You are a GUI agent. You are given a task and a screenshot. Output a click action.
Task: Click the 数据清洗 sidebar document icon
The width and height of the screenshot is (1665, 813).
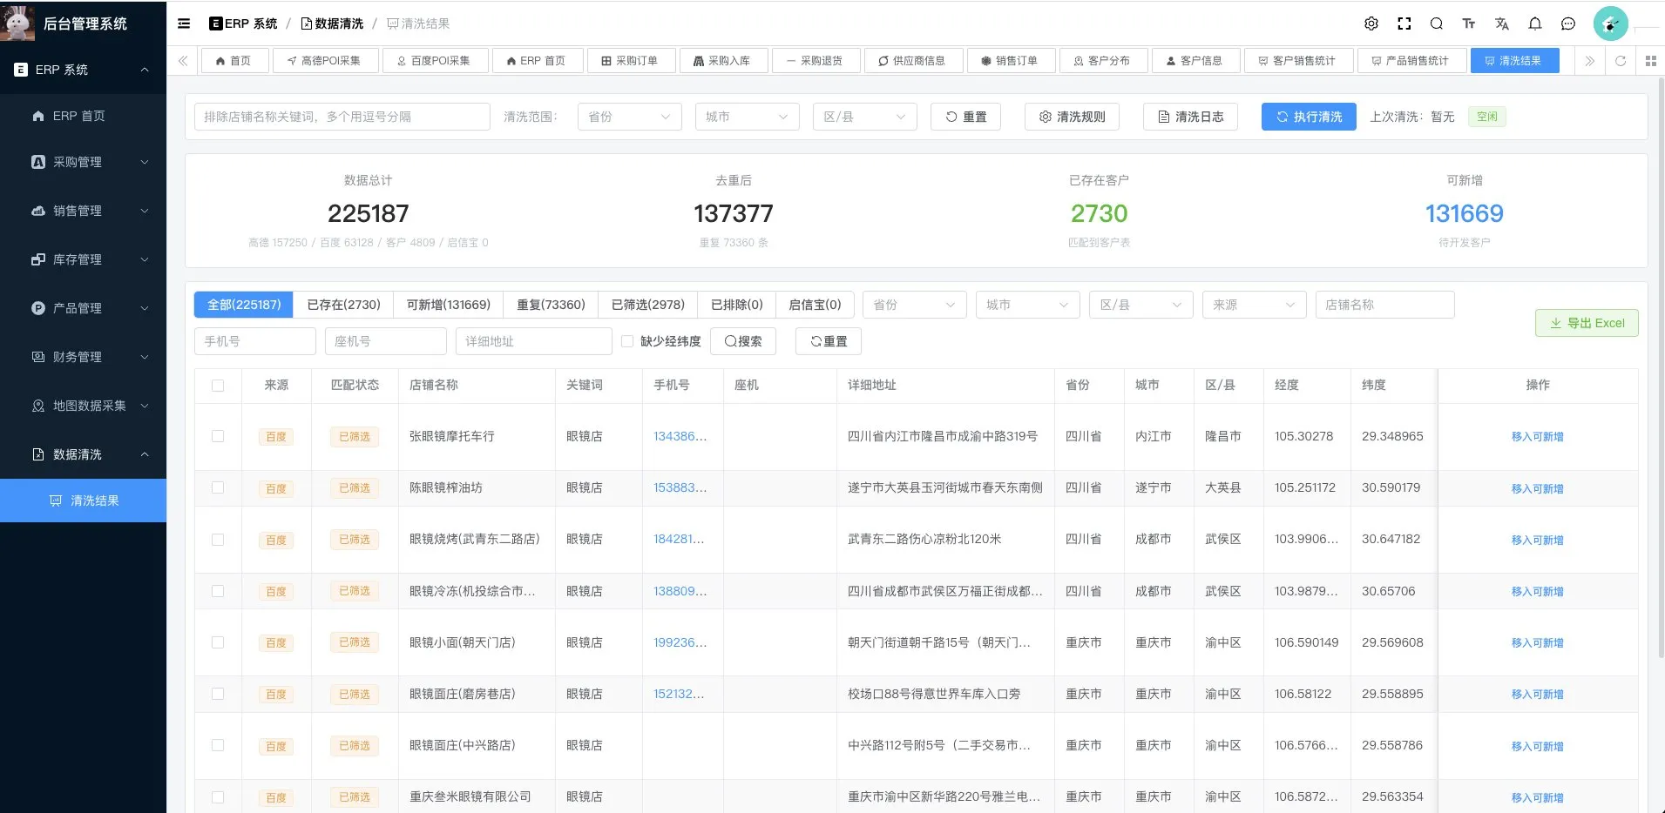pos(38,454)
